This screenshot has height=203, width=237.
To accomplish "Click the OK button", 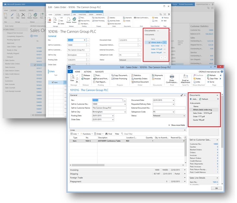I will pos(216,188).
